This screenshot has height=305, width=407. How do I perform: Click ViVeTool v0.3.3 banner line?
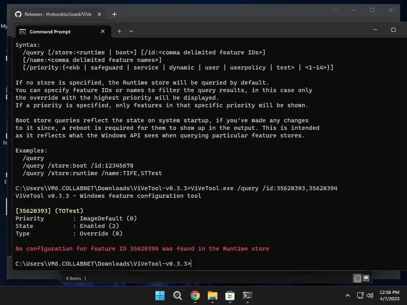108,196
